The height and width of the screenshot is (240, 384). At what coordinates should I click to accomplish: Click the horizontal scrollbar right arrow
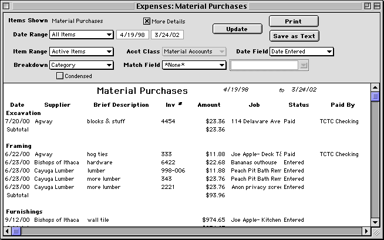[366, 231]
